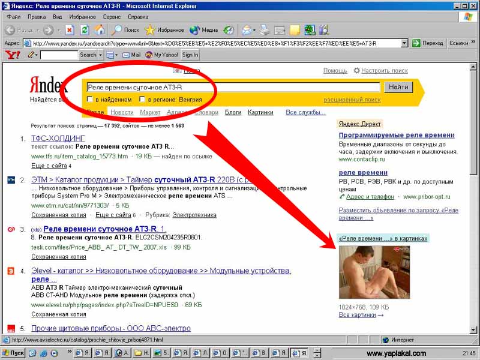The image size is (480, 360).
Task: Open the Файл menu
Action: [x=13, y=17]
